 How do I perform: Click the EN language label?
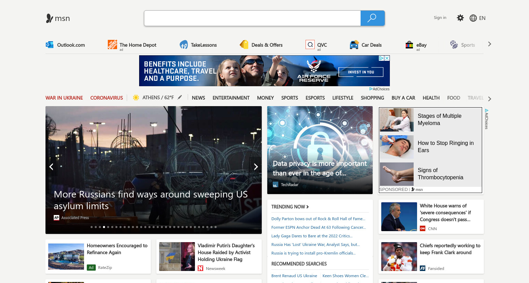click(482, 18)
